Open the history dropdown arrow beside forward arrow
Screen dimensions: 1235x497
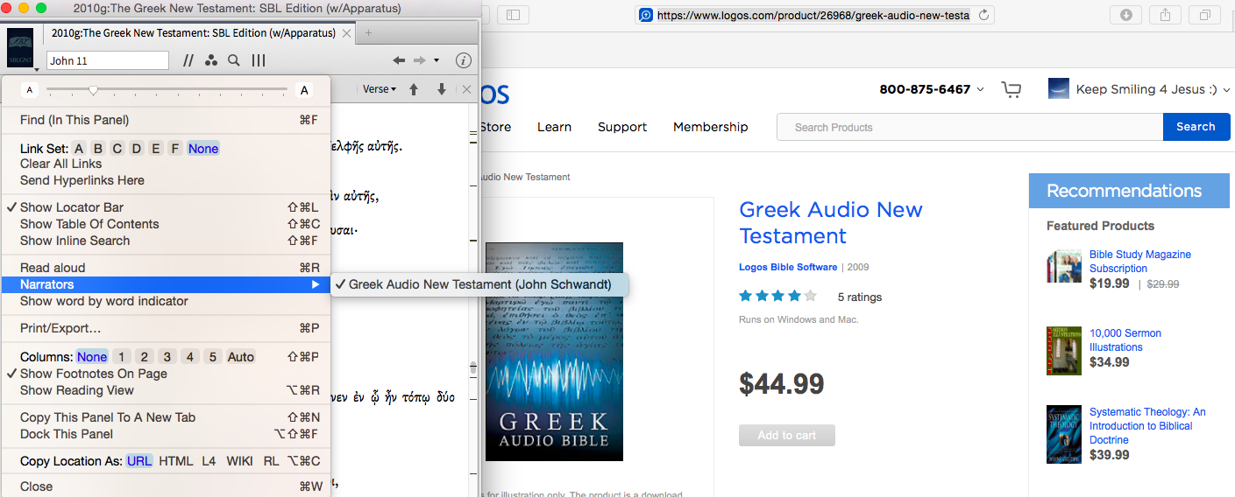click(437, 60)
